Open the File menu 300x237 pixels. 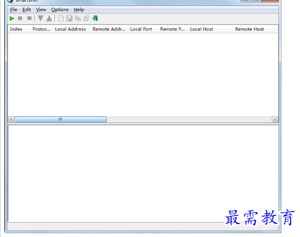click(x=14, y=10)
